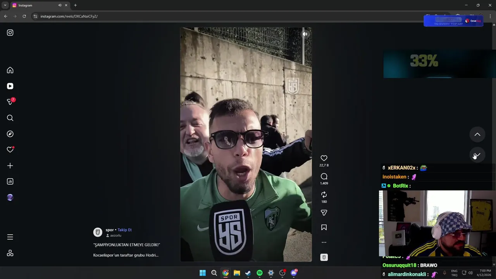Image resolution: width=496 pixels, height=279 pixels.
Task: Go to previous reel with up chevron
Action: (477, 134)
